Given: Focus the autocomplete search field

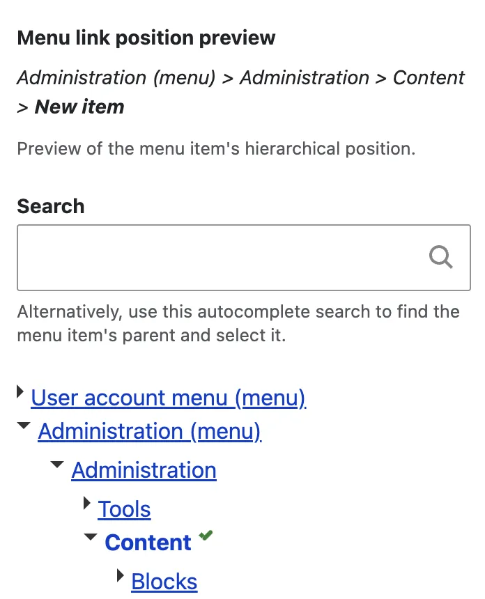Looking at the screenshot, I should click(209, 257).
